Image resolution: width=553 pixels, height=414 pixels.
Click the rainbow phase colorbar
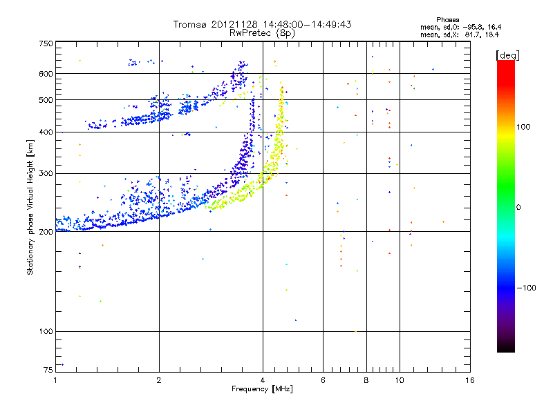click(506, 206)
